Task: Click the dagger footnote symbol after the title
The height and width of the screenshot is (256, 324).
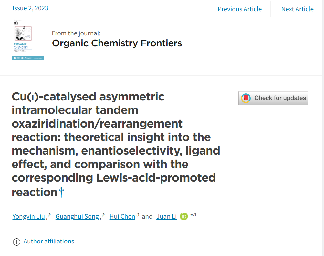Action: click(x=61, y=193)
